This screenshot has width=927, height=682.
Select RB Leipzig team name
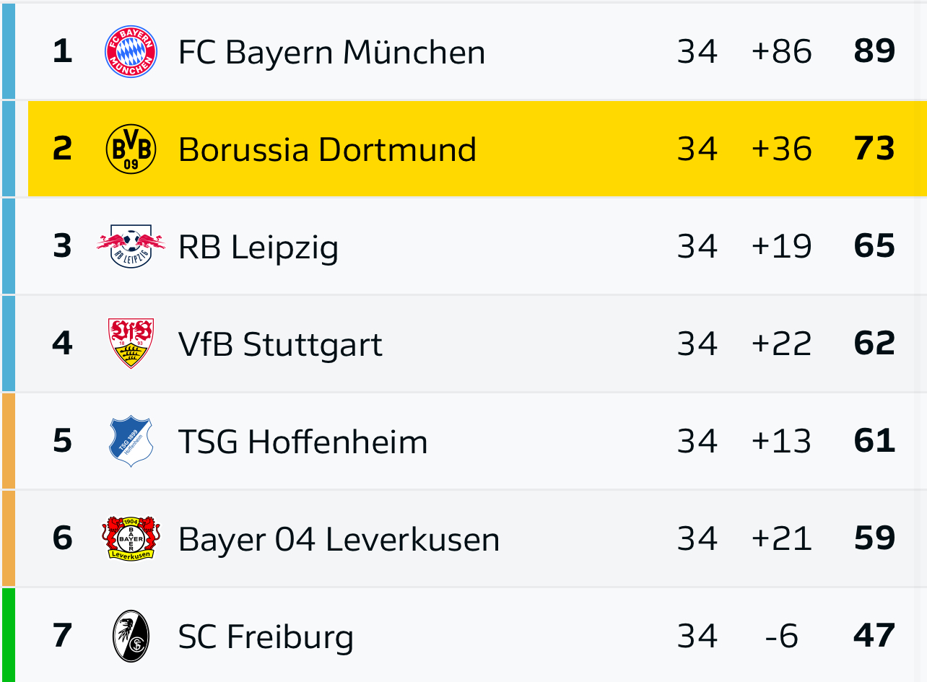pos(258,248)
